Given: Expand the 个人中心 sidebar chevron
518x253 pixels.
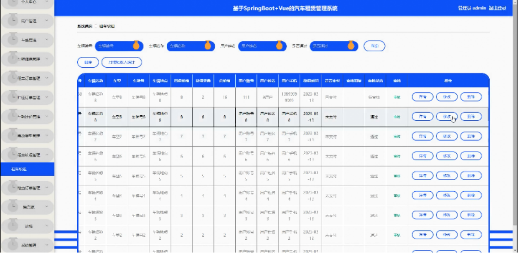Looking at the screenshot, I should point(47,2).
